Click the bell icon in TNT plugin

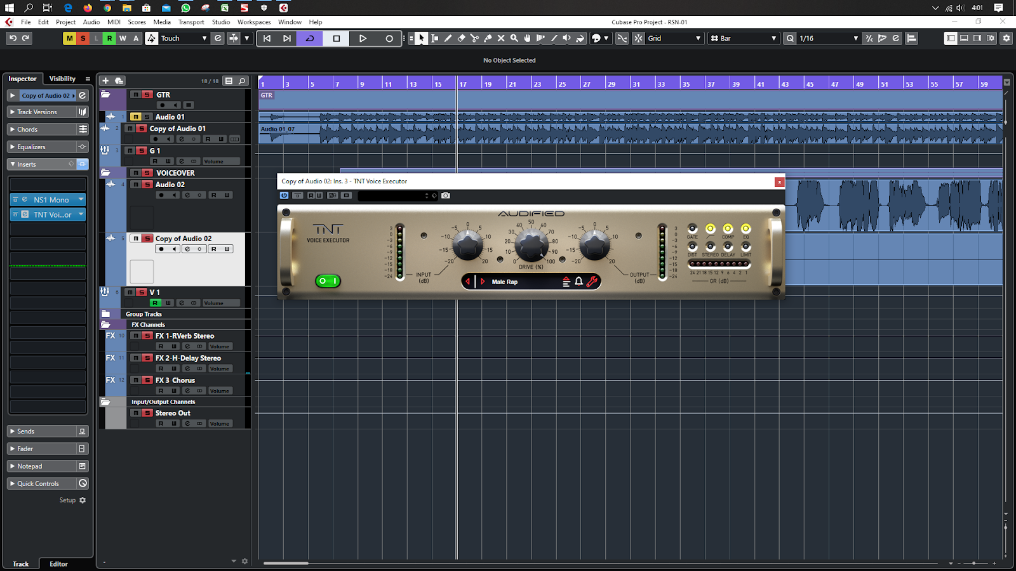point(578,282)
